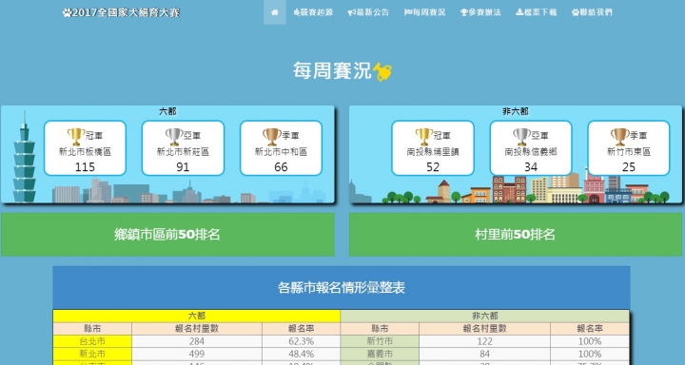Screen dimensions: 685x365
Task: Click the 122 cell in 新竹市 row
Action: click(x=484, y=341)
